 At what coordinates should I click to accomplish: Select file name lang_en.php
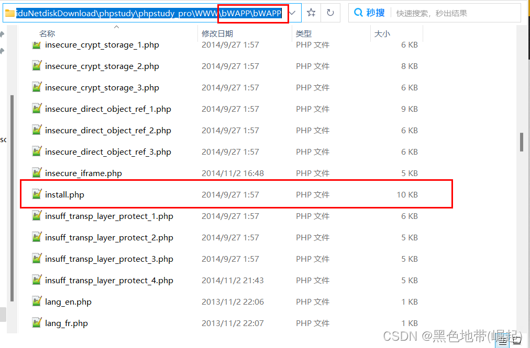[x=68, y=302]
